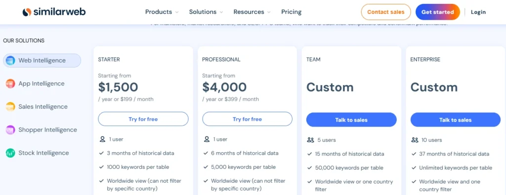Talk to sales for Enterprise plan
Image resolution: width=506 pixels, height=195 pixels.
(x=455, y=120)
